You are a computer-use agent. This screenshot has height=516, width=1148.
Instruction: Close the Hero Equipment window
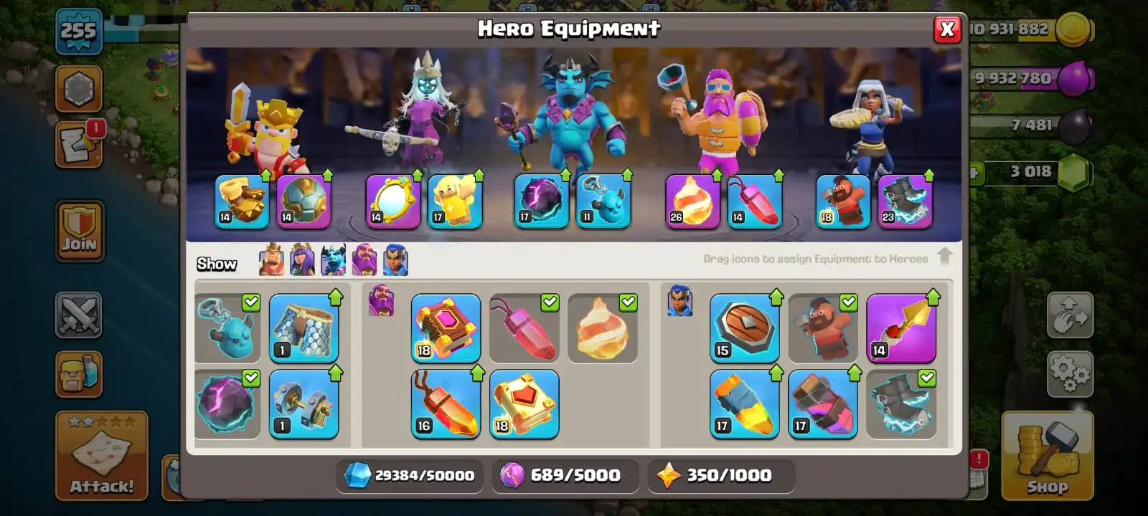[947, 29]
